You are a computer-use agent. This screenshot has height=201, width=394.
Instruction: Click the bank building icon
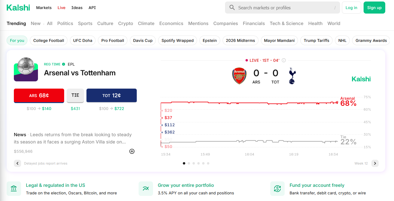(x=14, y=189)
